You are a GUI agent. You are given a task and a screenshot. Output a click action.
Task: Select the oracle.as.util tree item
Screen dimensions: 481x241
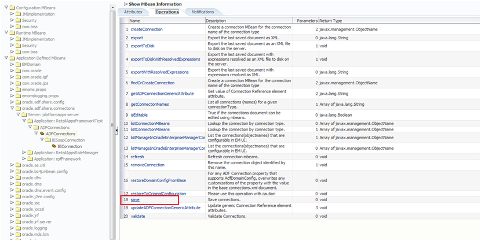[x=33, y=165]
